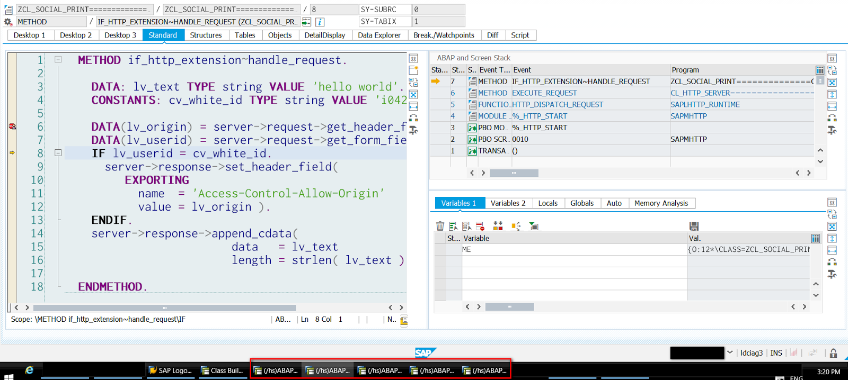Click the layout column icon in the ABAP stack header

(x=820, y=70)
